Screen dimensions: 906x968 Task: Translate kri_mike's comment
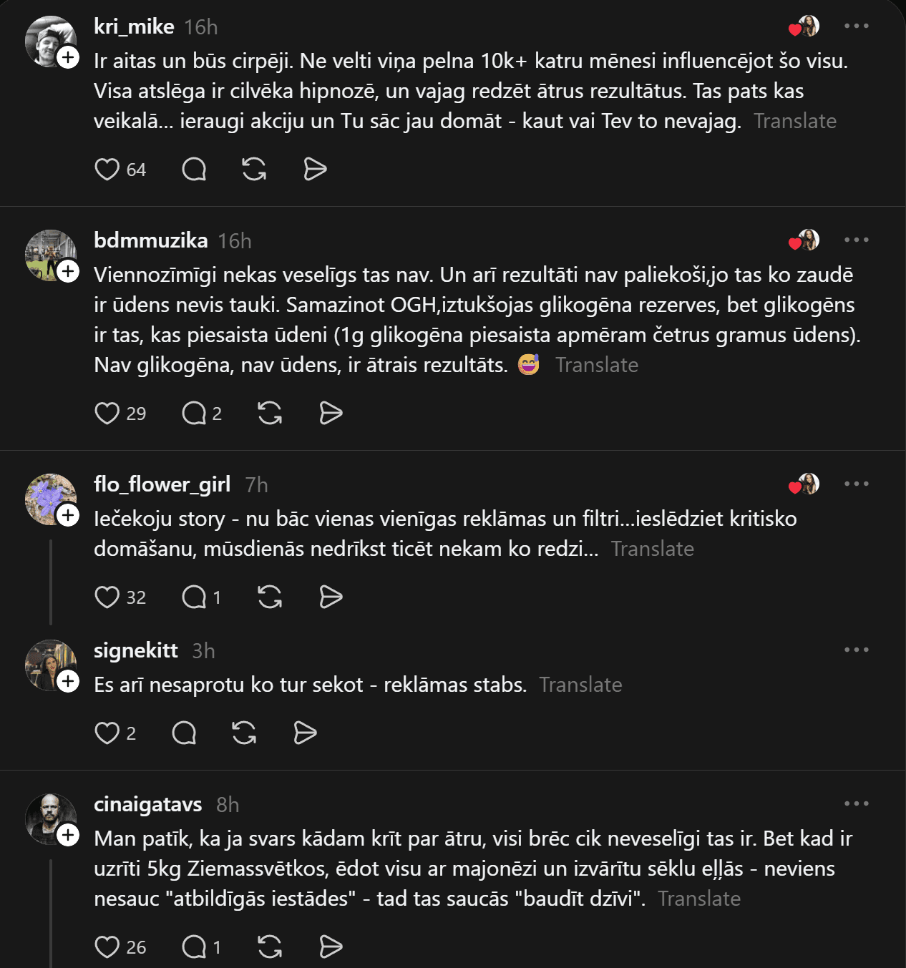pos(794,121)
